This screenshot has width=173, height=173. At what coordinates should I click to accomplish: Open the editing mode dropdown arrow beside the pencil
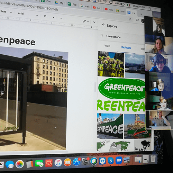click(x=88, y=21)
